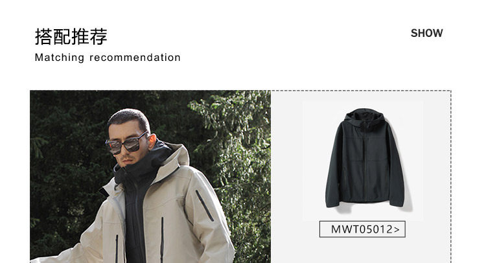486x263 pixels.
Task: Click the Matching recommendation subtitle text
Action: (108, 57)
